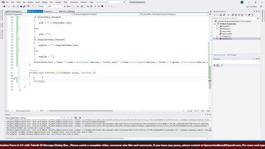265x149 pixels.
Task: Open the Debug menu
Action: 45,2
